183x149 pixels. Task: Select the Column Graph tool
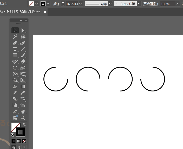pyautogui.click(x=15, y=105)
